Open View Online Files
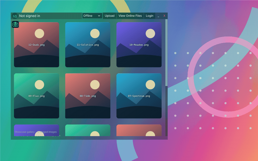 point(130,16)
